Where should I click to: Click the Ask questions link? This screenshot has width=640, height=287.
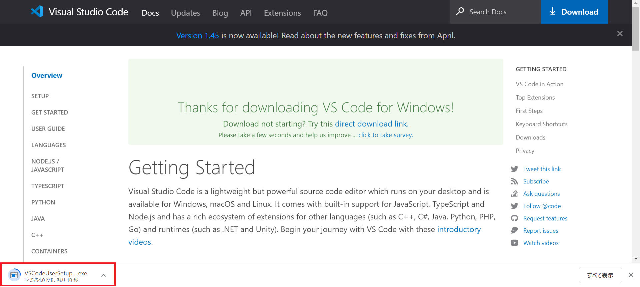[542, 194]
